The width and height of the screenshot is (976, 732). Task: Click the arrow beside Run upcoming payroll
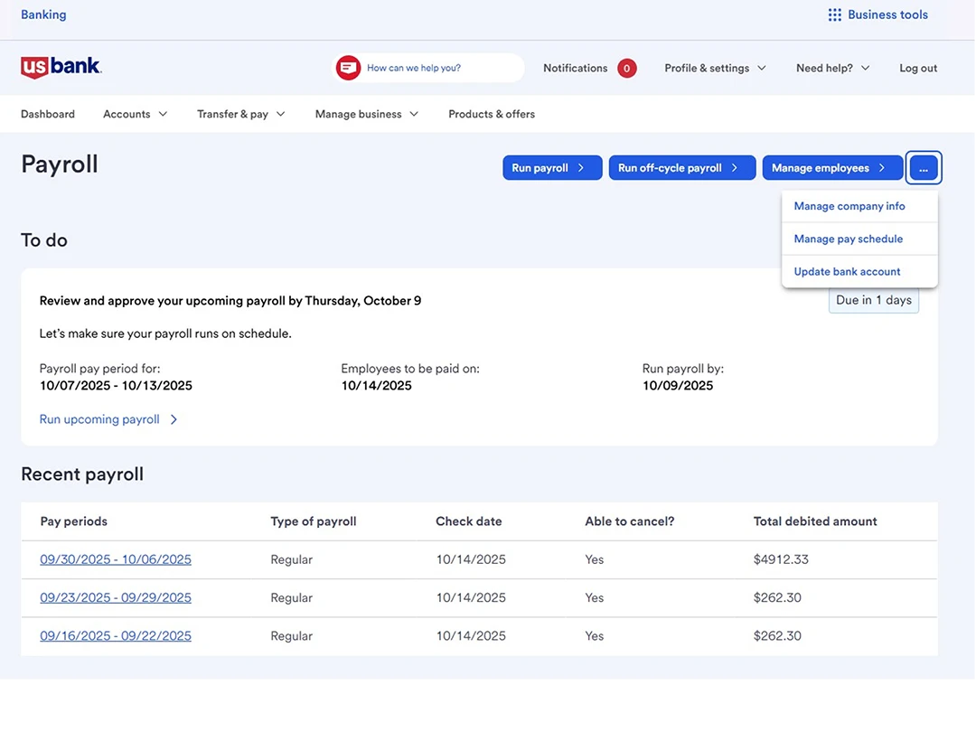174,419
